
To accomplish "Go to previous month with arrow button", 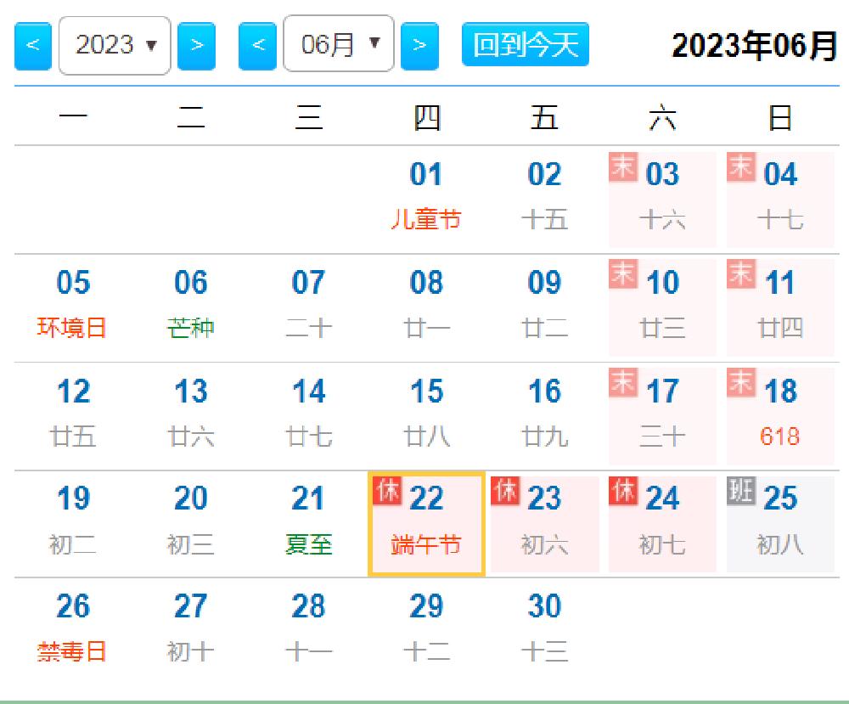I will (257, 45).
